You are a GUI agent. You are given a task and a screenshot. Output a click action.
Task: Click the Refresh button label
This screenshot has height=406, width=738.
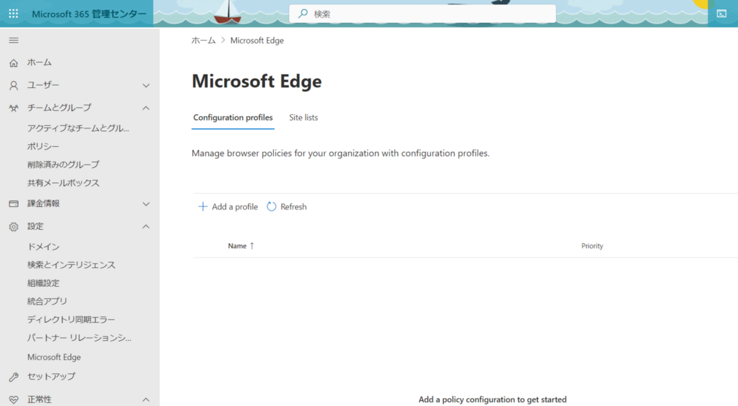(x=293, y=206)
